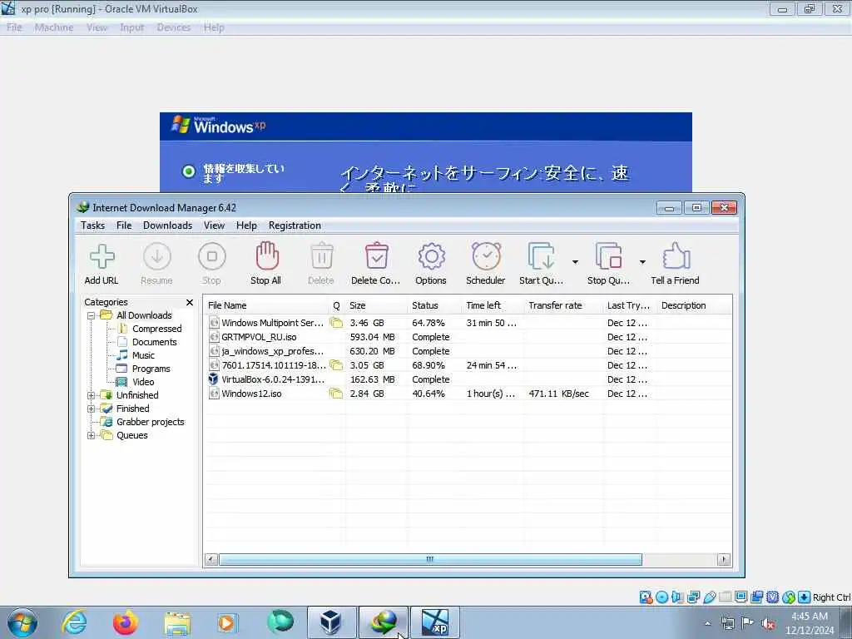Sort by the File Name column header
The image size is (852, 639).
click(x=266, y=305)
